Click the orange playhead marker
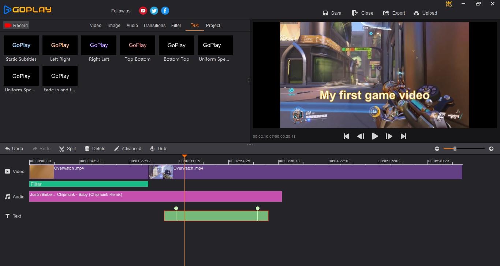 click(184, 156)
